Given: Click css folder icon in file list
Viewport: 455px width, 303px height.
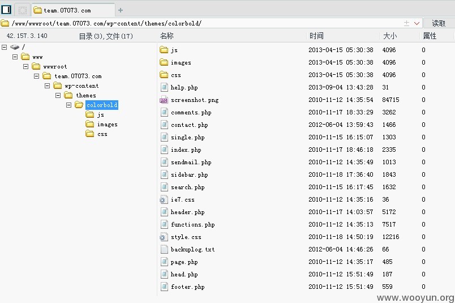Looking at the screenshot, I should coord(164,75).
